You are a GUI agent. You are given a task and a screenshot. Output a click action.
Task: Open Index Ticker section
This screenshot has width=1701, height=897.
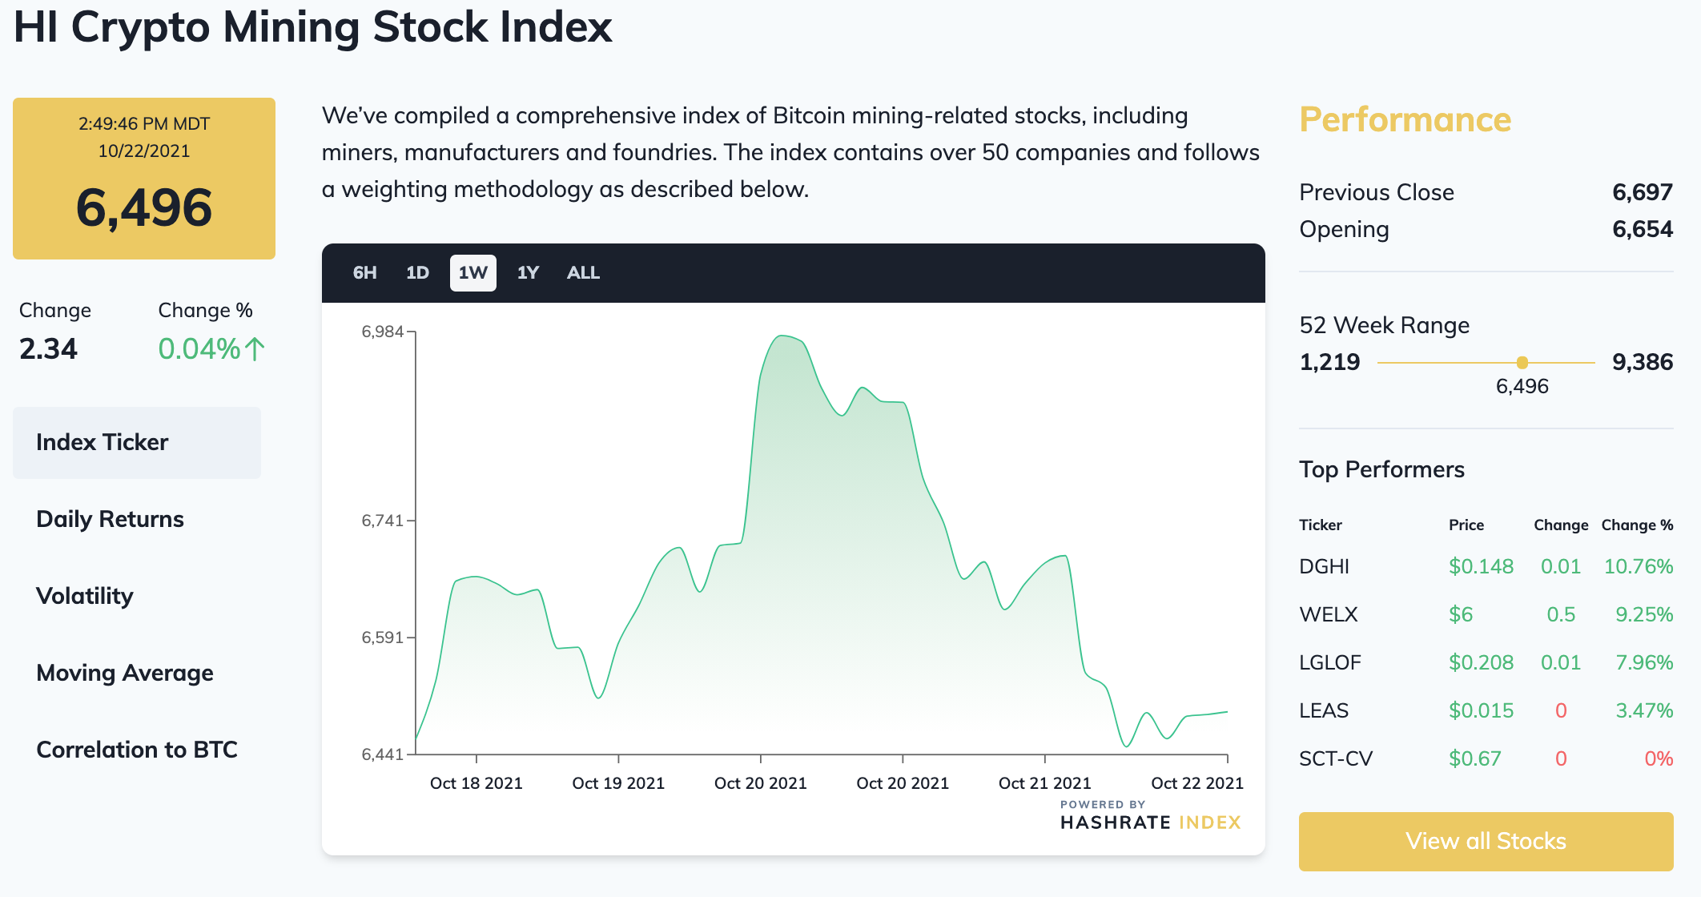pyautogui.click(x=137, y=443)
